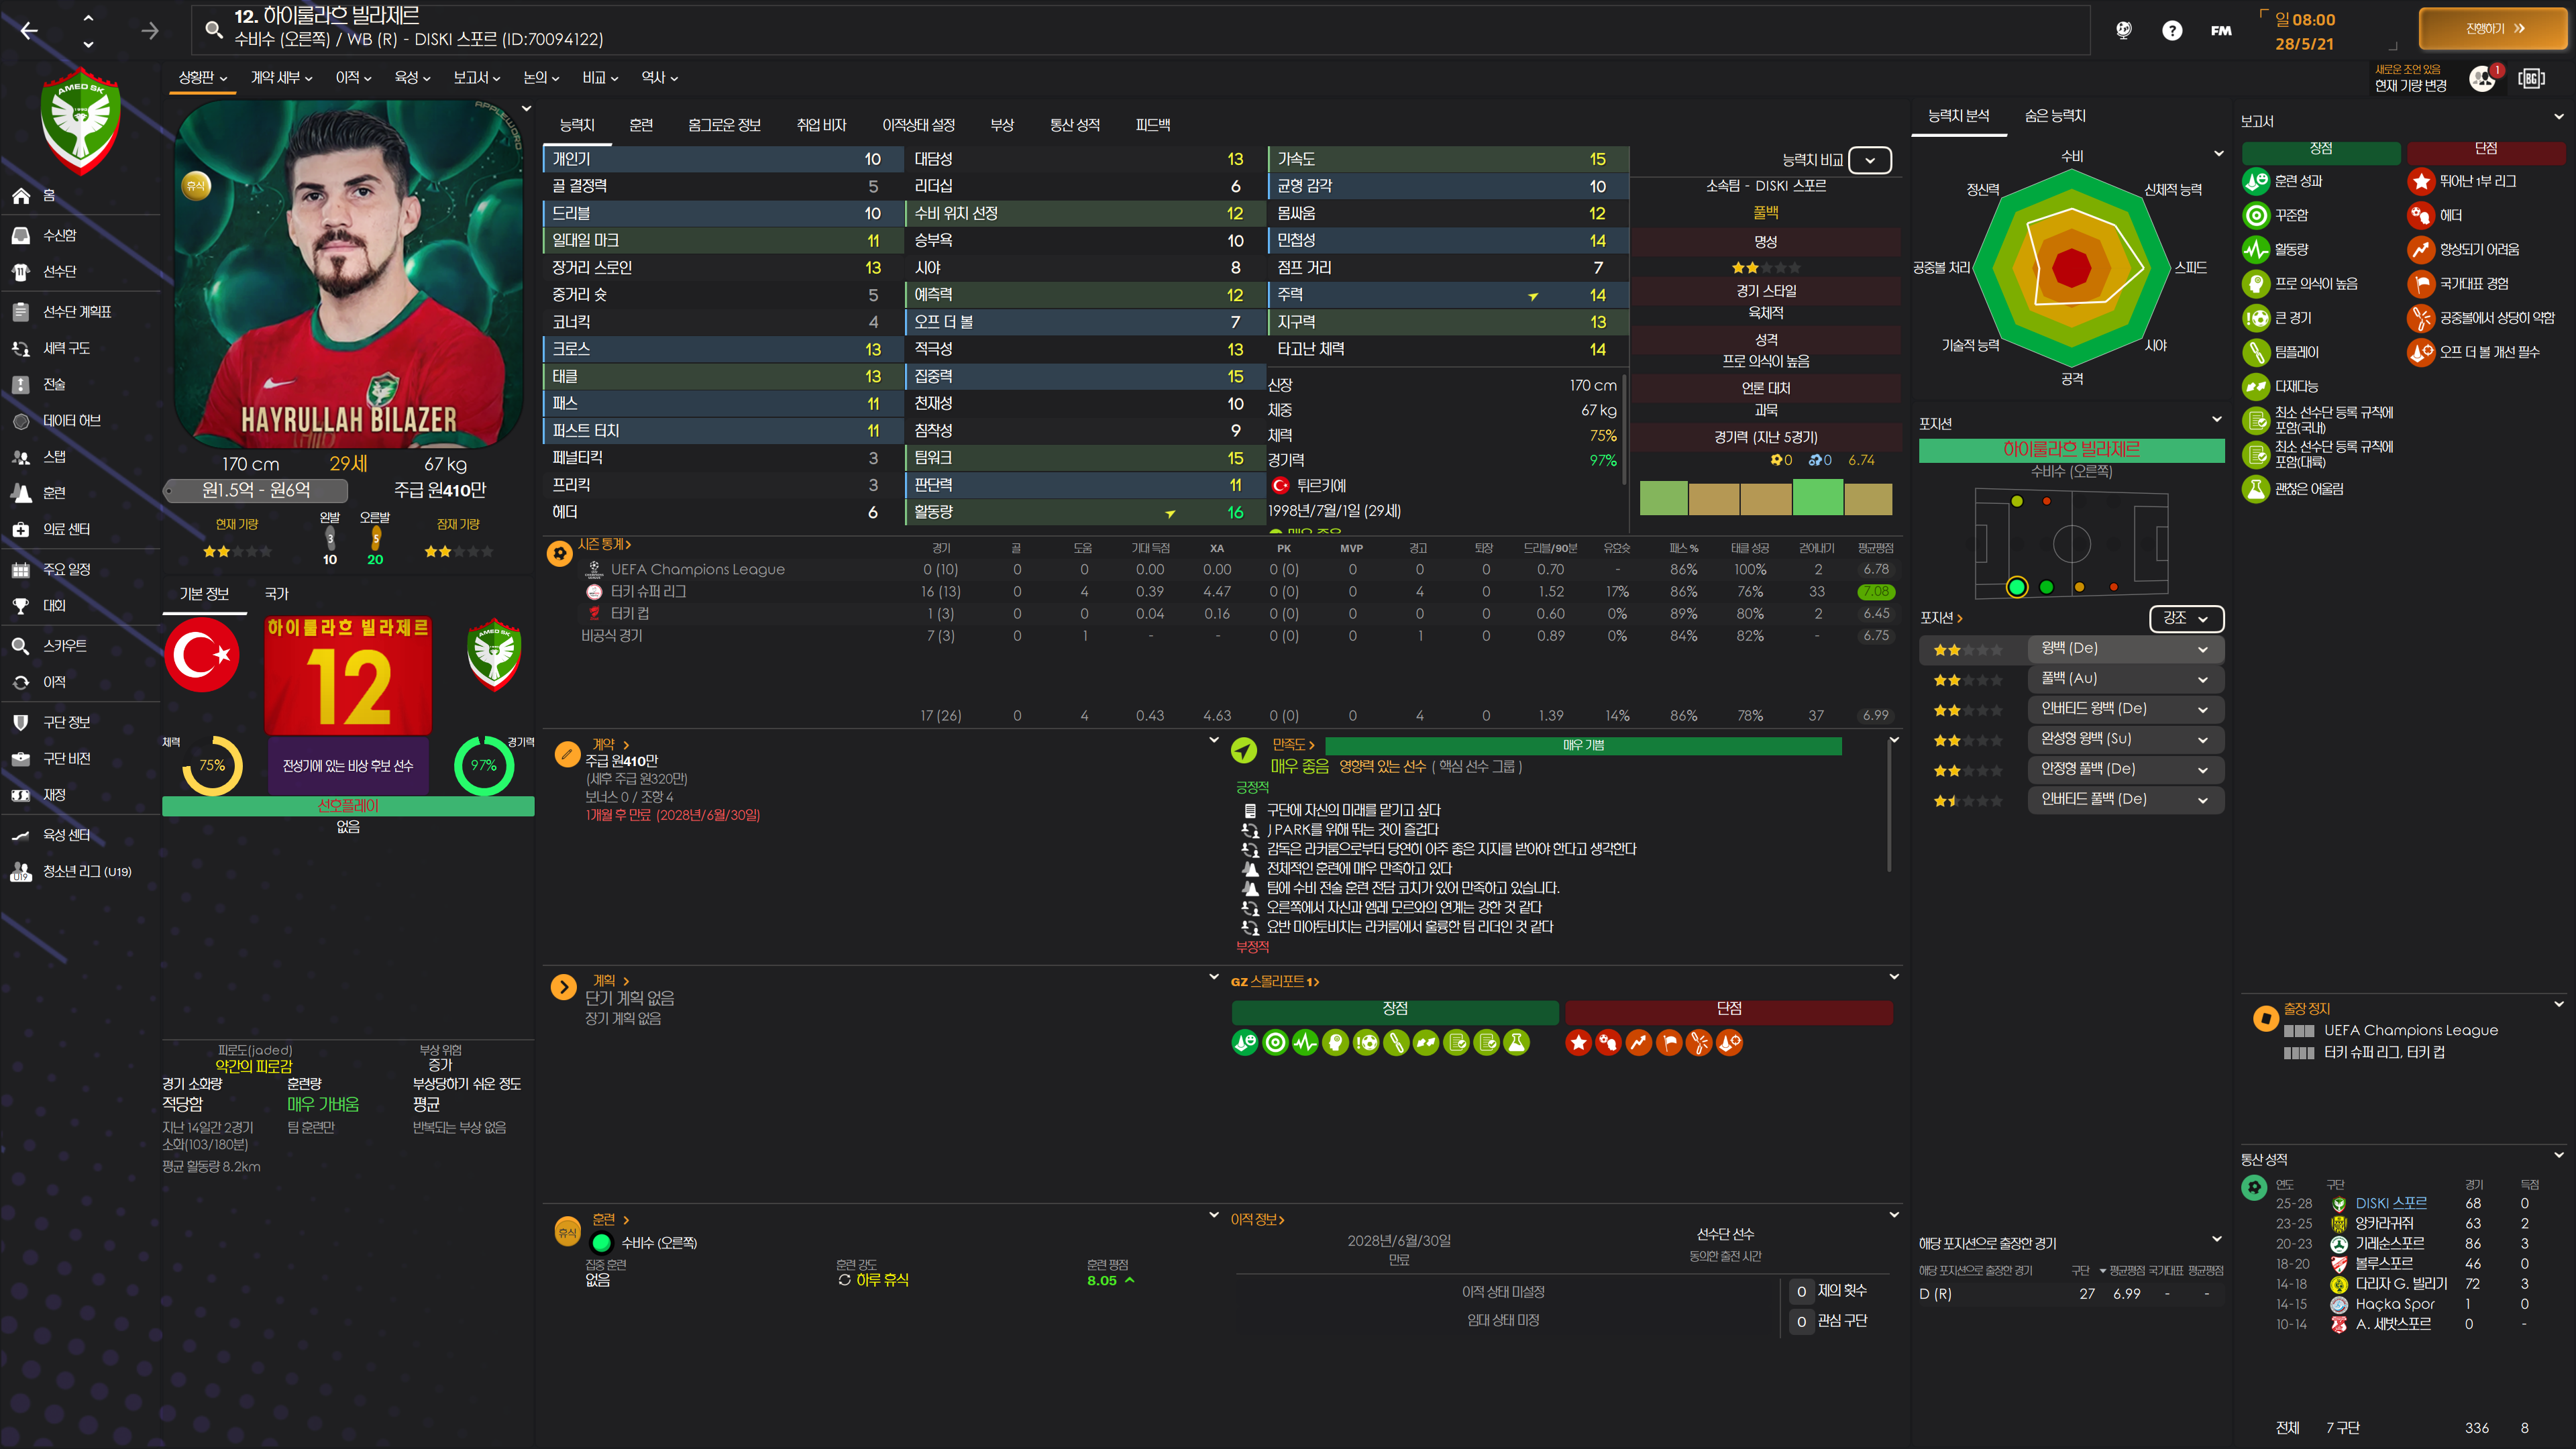Open the 계약 세부 menu
Screen dimensions: 2576x1449
click(x=281, y=77)
